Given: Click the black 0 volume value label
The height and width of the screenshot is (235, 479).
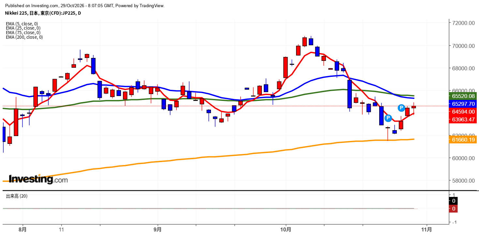Looking at the screenshot, I should point(453,201).
